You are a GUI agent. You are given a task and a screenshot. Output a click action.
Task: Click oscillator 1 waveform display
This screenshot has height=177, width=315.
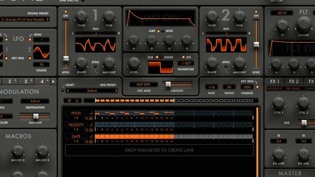(x=95, y=45)
